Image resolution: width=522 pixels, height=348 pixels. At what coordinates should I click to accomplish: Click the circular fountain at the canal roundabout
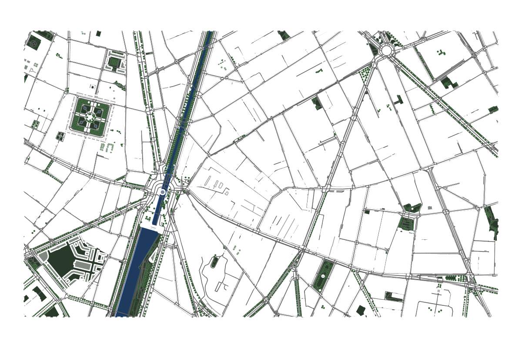coord(163,192)
